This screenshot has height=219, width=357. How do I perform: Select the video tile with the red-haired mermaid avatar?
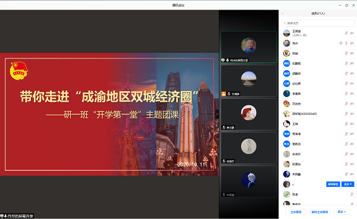[x=249, y=114]
